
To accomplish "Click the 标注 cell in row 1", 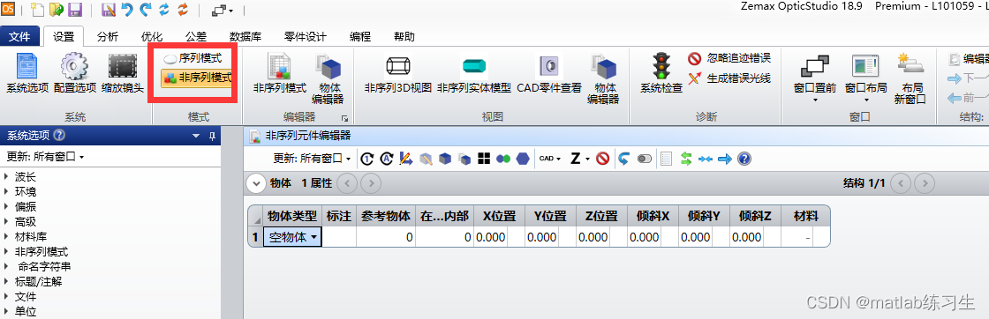I will [339, 237].
